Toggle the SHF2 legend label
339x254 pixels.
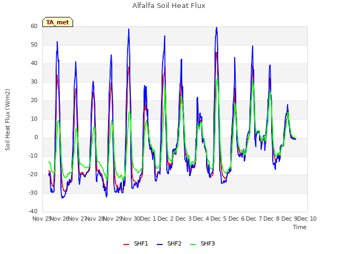tap(174, 243)
